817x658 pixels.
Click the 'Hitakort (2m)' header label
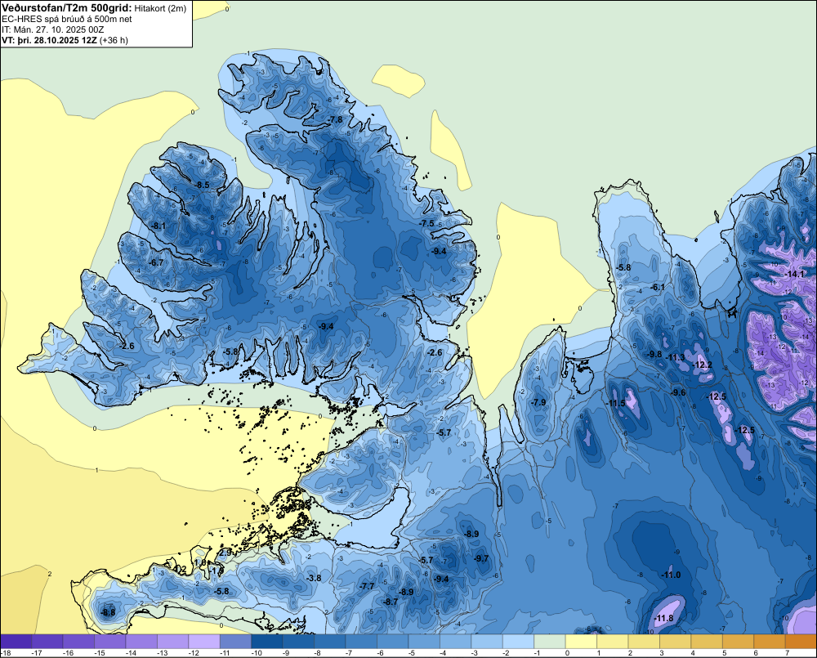click(x=160, y=8)
